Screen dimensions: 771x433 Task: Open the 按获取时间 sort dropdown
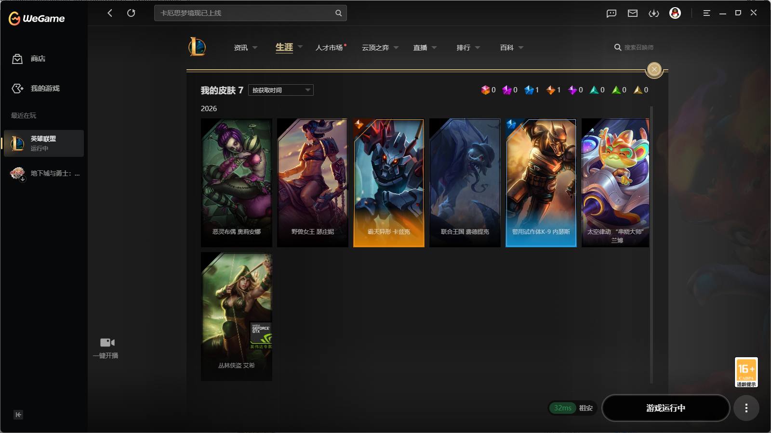(281, 90)
